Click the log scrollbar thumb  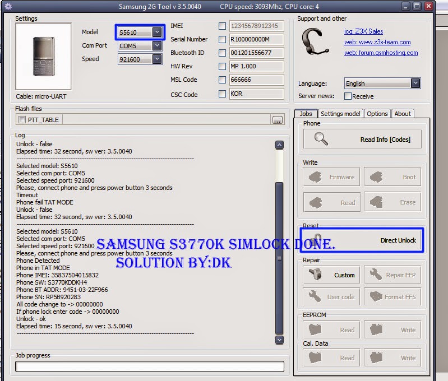click(x=279, y=258)
